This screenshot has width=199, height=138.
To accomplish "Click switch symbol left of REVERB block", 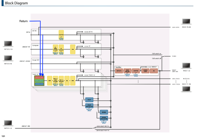I will pos(98,111).
